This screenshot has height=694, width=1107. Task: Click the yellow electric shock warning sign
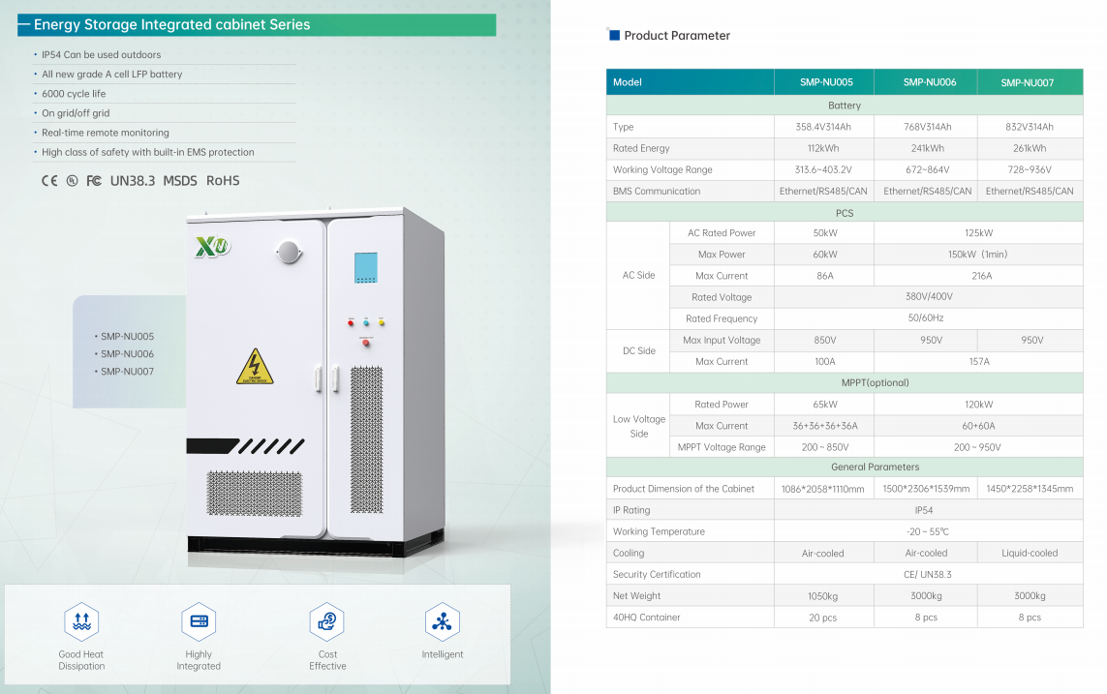pos(255,368)
